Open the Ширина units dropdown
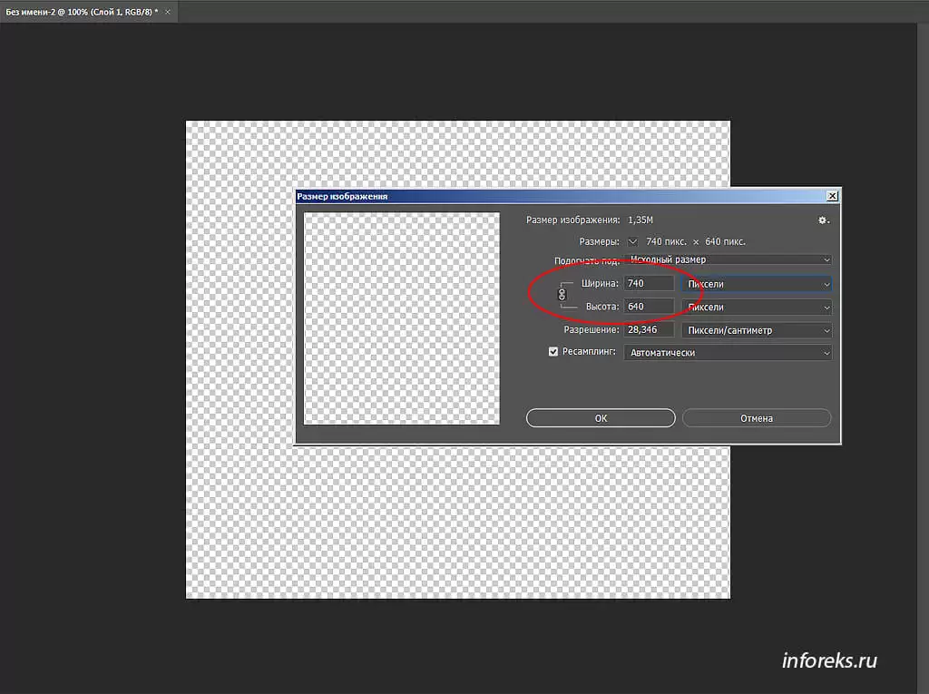Viewport: 929px width, 694px height. 756,284
